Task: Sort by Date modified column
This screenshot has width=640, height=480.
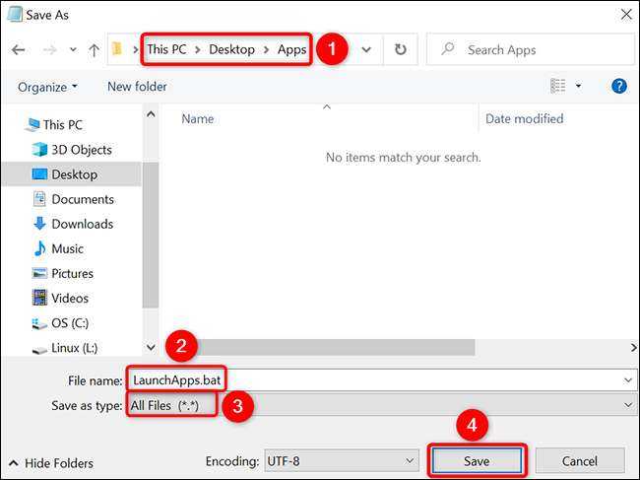Action: [524, 119]
